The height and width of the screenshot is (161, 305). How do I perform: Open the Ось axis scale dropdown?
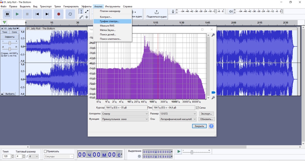[x=178, y=119]
